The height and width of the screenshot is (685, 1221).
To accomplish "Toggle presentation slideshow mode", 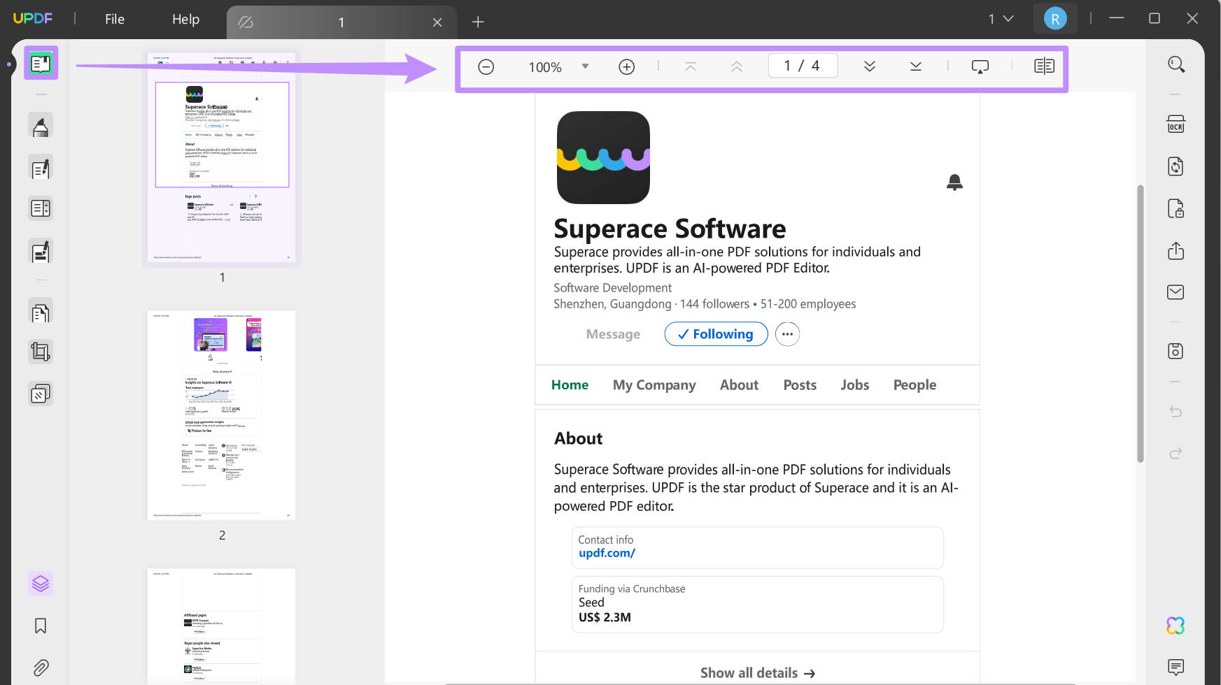I will [980, 66].
